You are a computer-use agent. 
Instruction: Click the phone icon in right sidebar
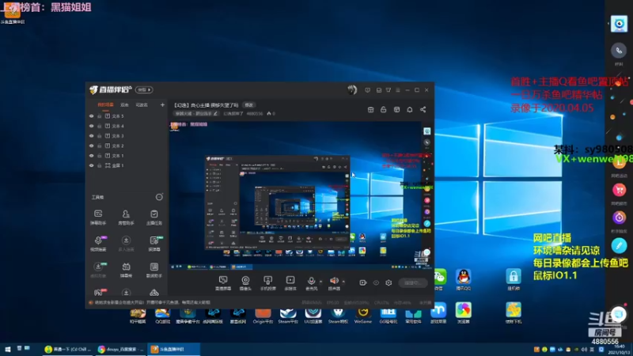(x=619, y=51)
